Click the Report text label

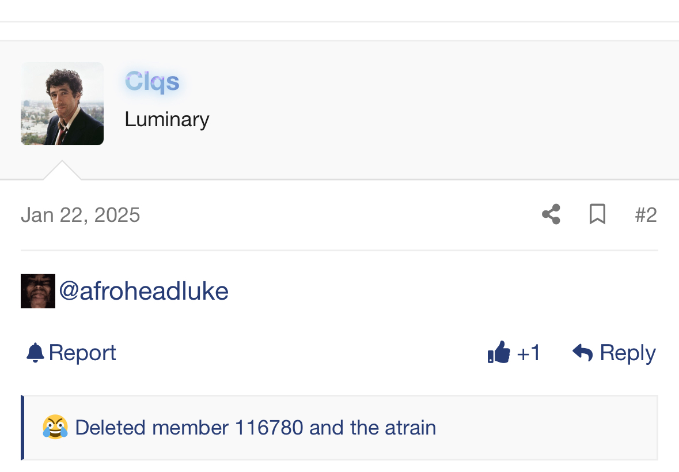(x=82, y=352)
